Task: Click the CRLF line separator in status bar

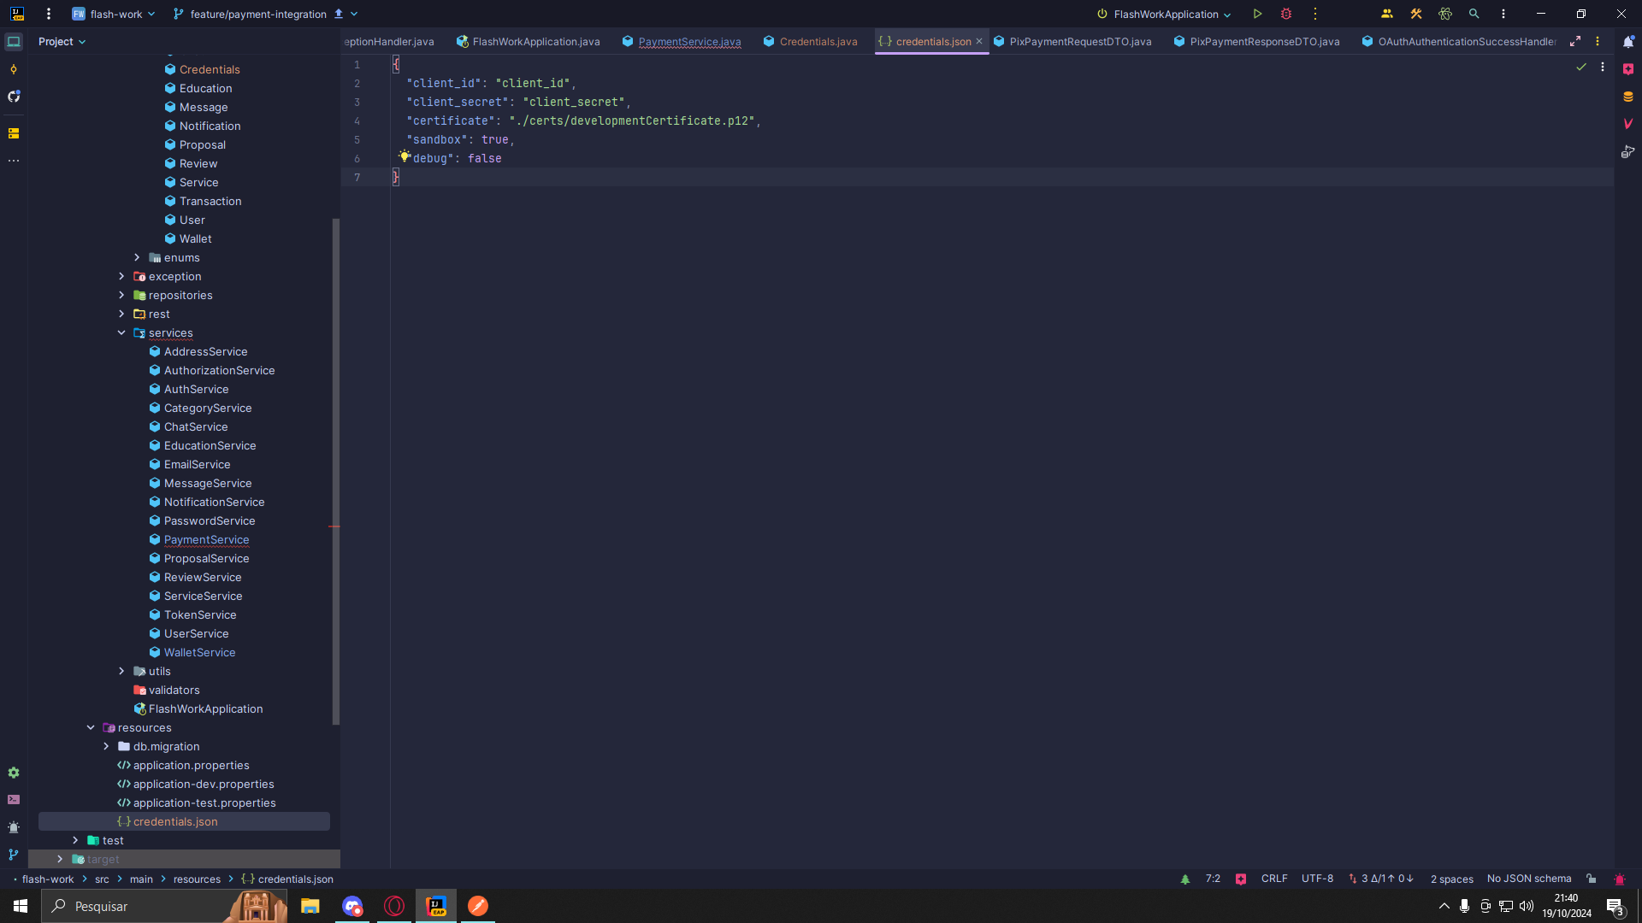Action: click(x=1274, y=879)
